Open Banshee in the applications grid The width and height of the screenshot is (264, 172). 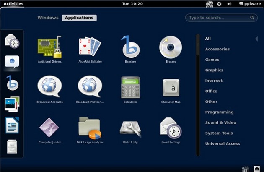(130, 49)
